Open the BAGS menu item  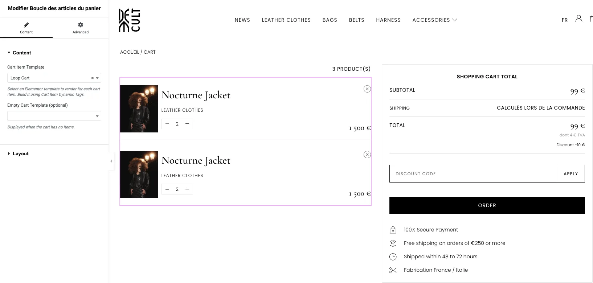330,20
